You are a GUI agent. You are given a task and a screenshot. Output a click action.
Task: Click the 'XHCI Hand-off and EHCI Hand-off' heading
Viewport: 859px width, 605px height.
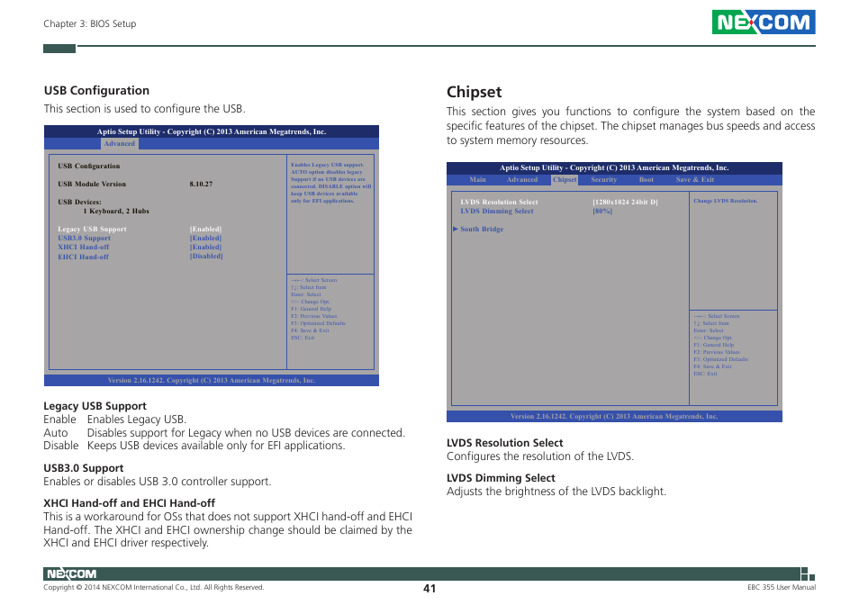(130, 503)
